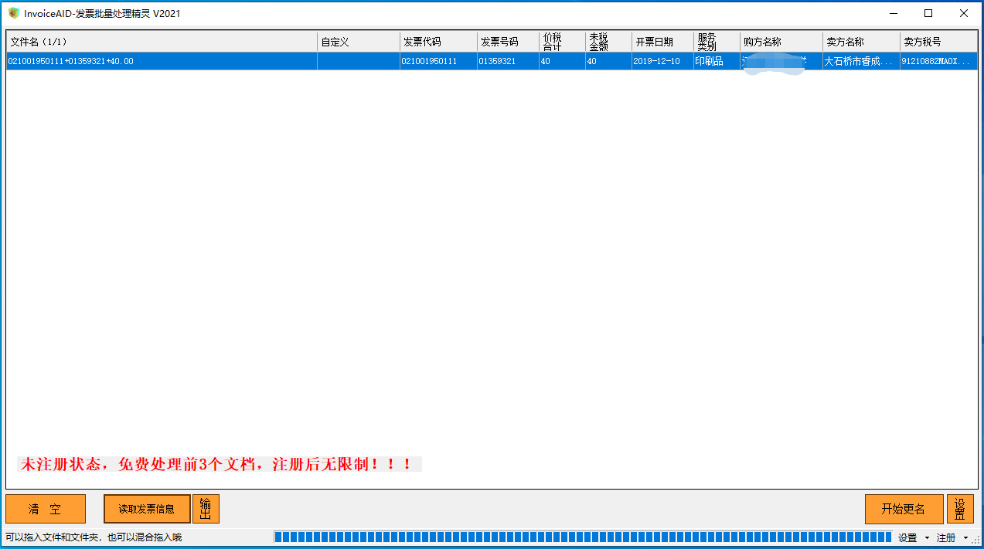The image size is (984, 549).
Task: Open the orange 设置 button
Action: coord(960,509)
